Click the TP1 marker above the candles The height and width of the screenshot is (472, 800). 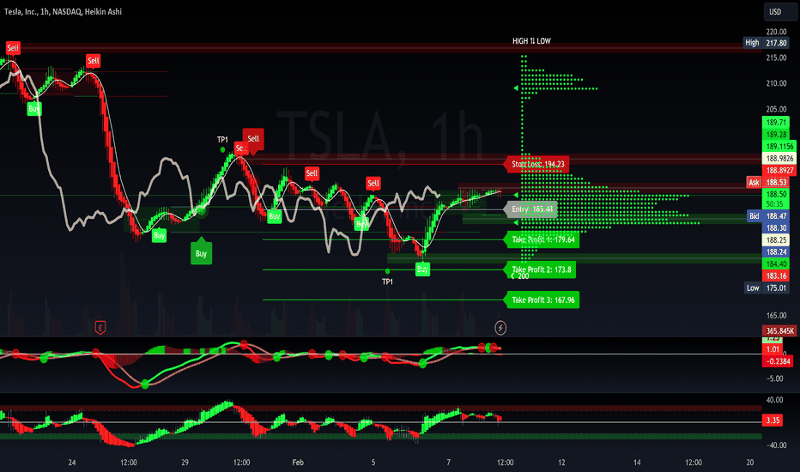pos(222,139)
